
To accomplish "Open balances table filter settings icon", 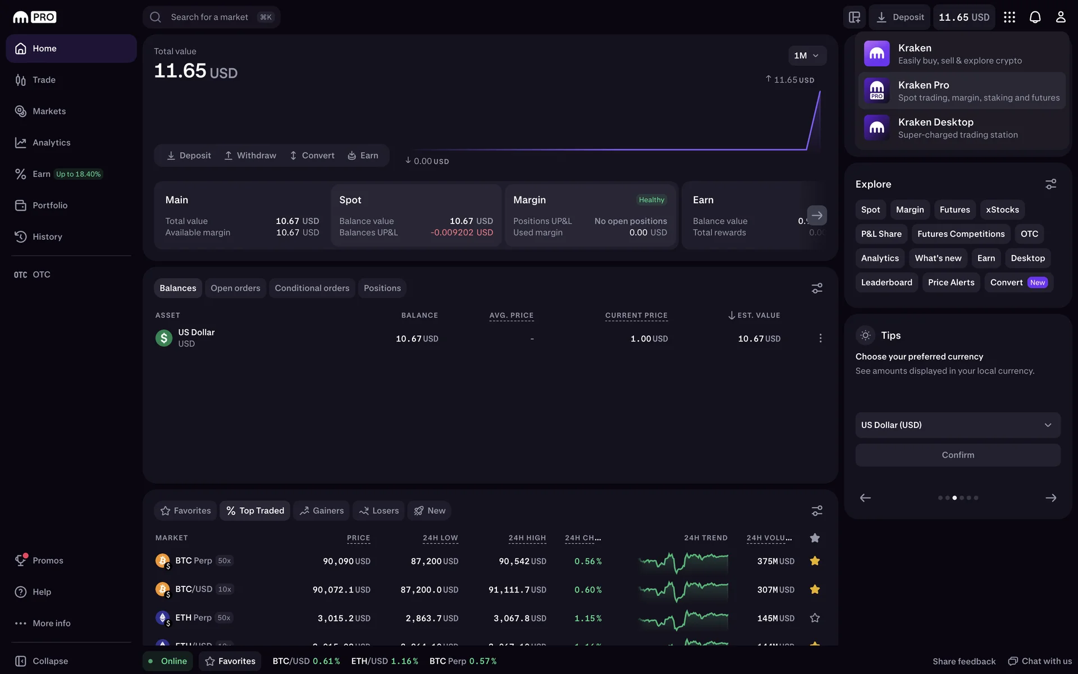I will pyautogui.click(x=817, y=288).
